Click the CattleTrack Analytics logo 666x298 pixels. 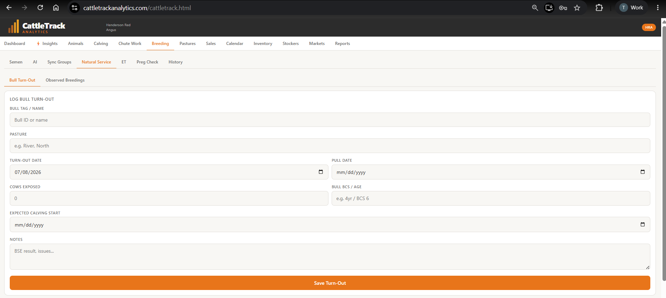(37, 27)
